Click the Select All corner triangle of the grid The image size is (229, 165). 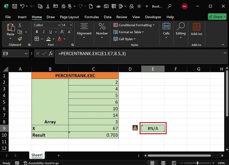(x=5, y=69)
